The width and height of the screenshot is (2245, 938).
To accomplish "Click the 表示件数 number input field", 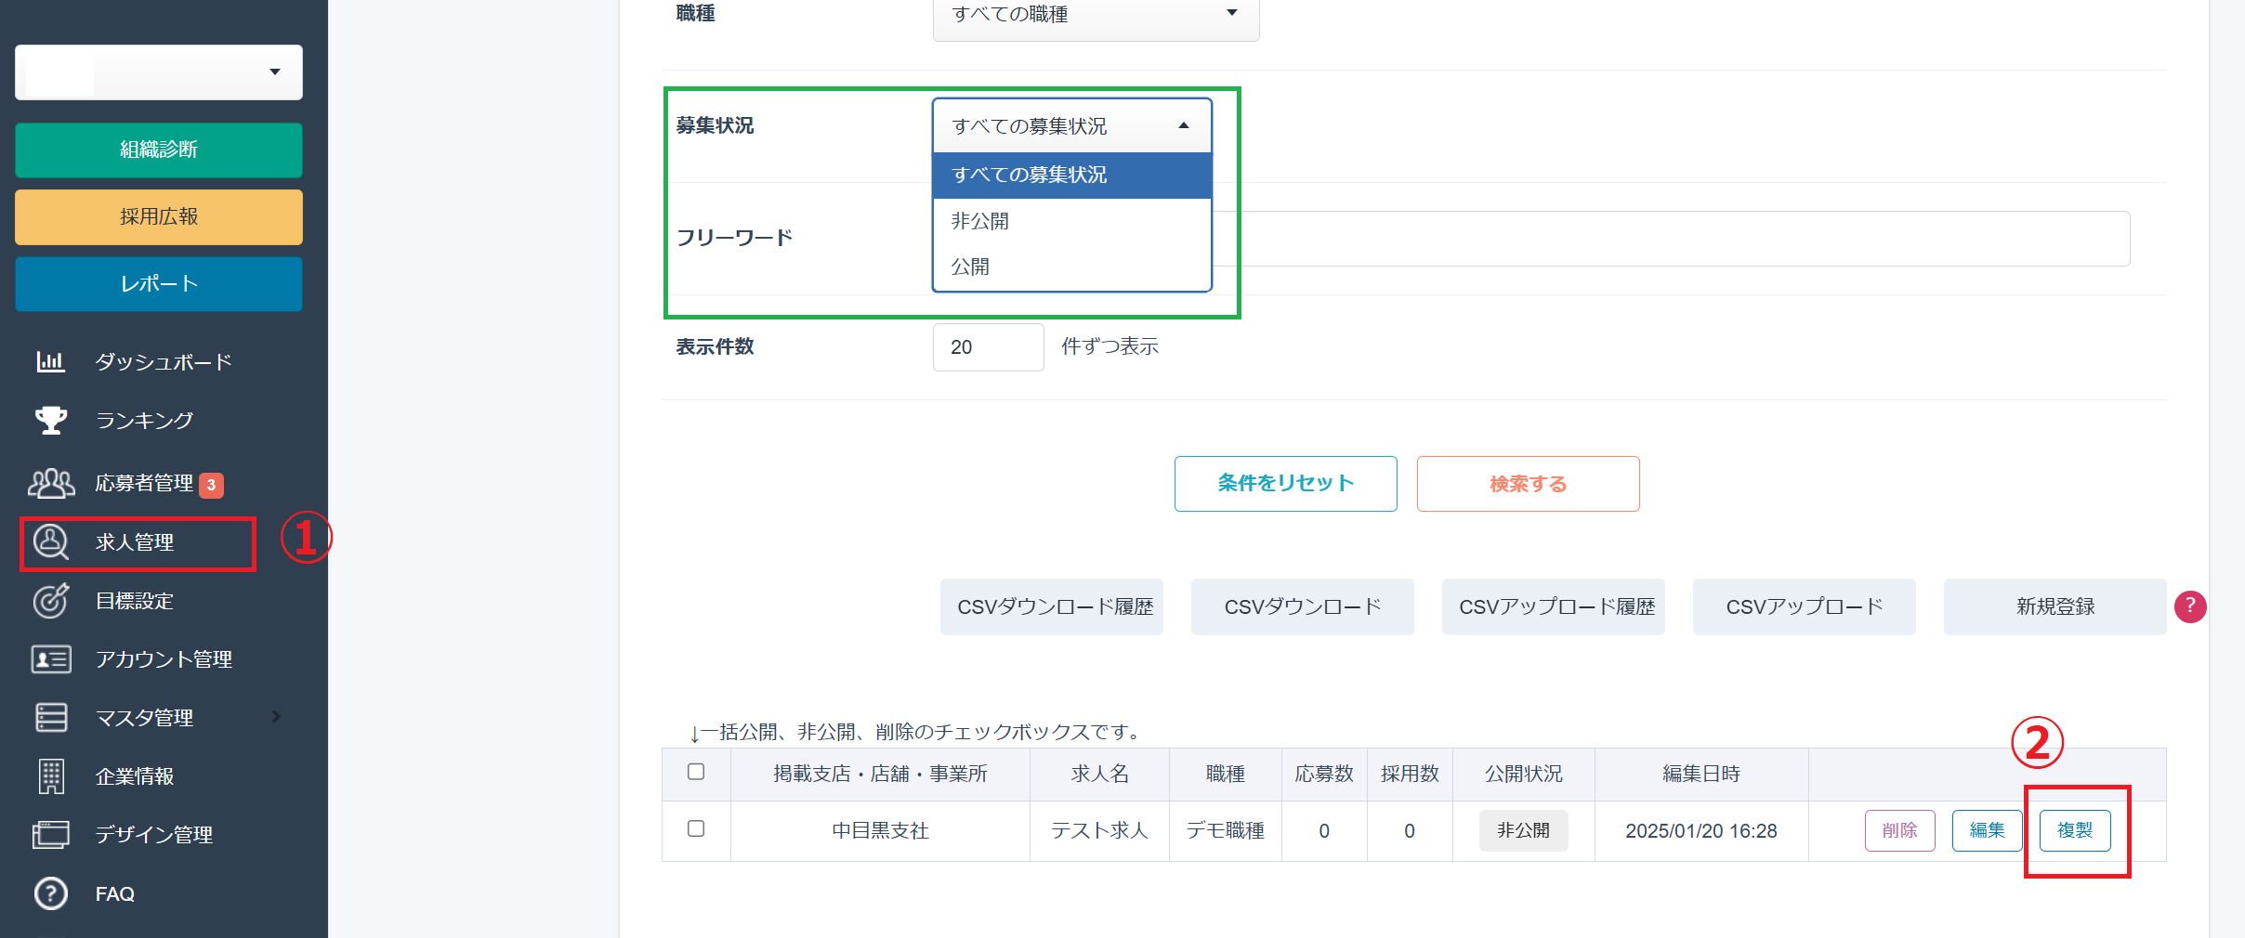I will (988, 347).
